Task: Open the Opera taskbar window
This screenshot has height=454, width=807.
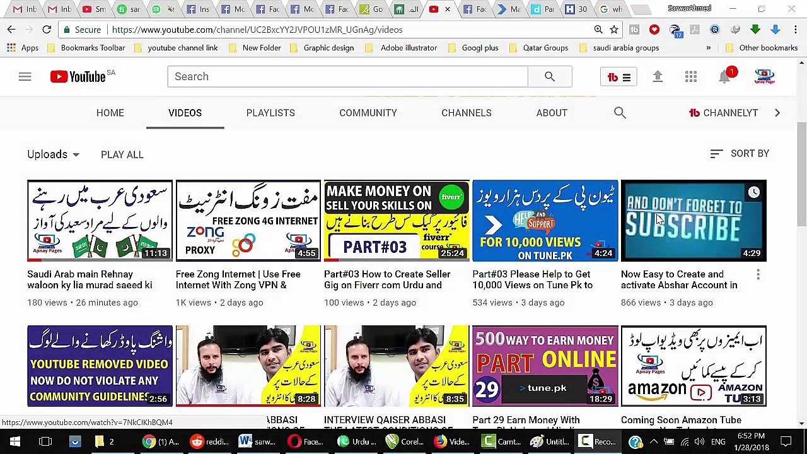Action: (305, 441)
